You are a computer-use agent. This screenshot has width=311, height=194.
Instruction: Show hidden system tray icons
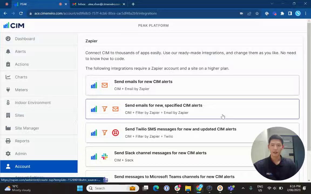click(x=243, y=188)
